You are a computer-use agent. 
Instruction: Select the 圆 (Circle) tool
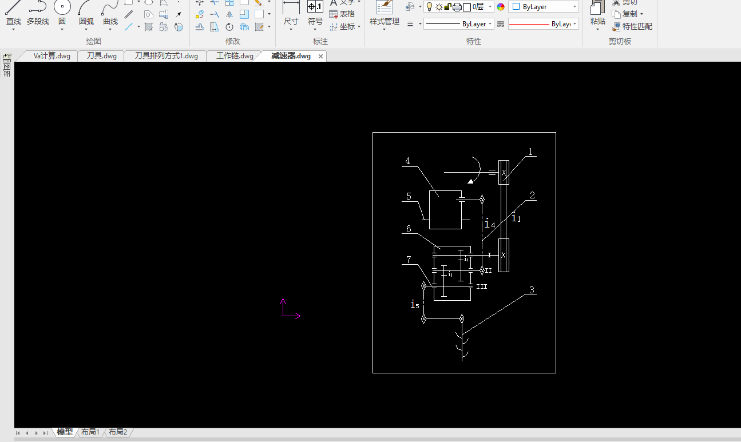[62, 14]
